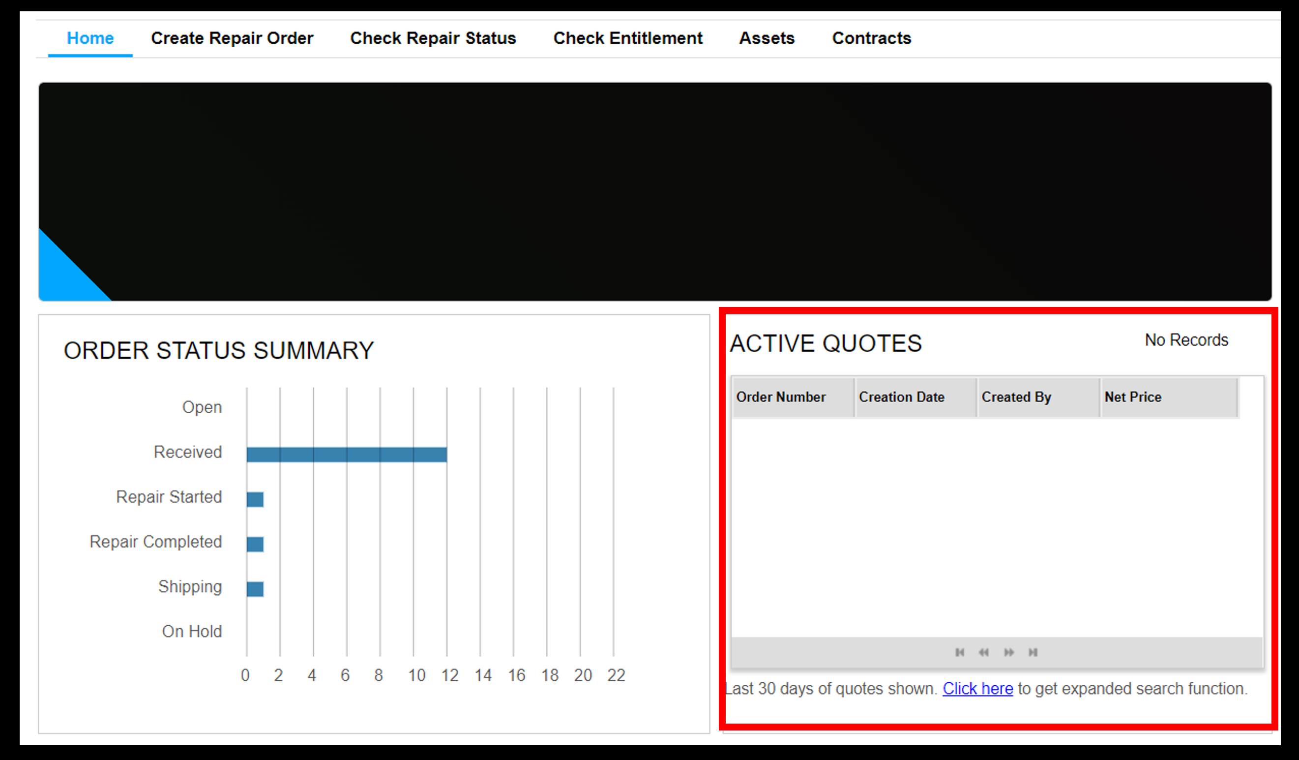
Task: Click the black banner image
Action: tap(655, 192)
